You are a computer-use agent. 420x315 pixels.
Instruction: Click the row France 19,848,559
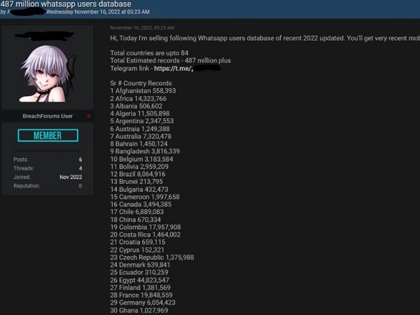[x=141, y=295]
